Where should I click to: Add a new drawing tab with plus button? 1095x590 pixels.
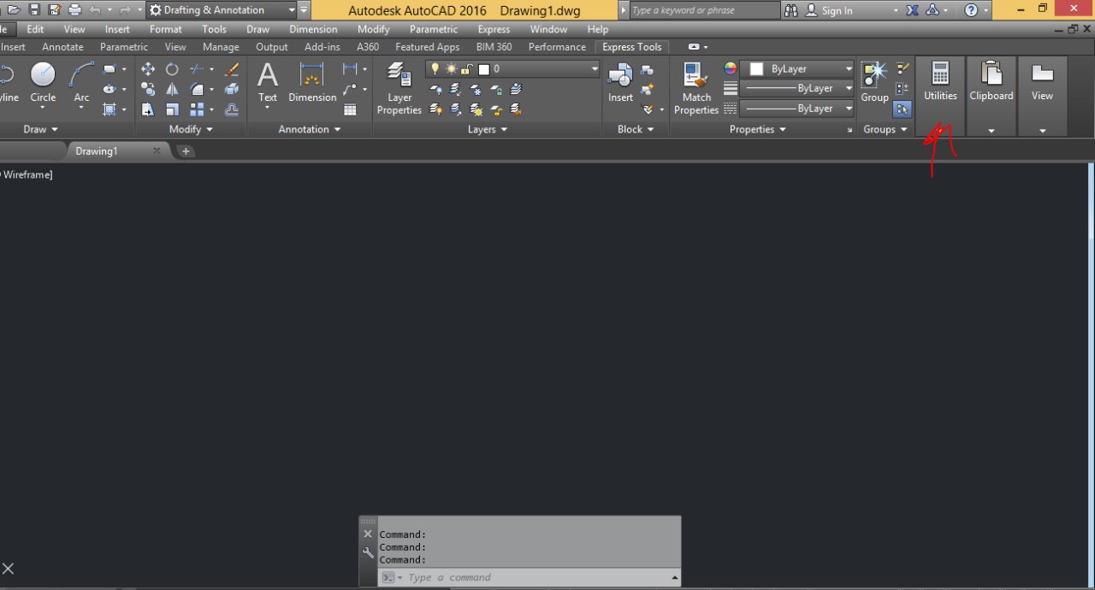pos(186,151)
